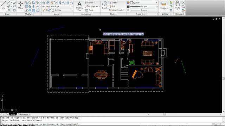Activate the Move tool
The width and height of the screenshot is (225, 126).
click(20, 5)
